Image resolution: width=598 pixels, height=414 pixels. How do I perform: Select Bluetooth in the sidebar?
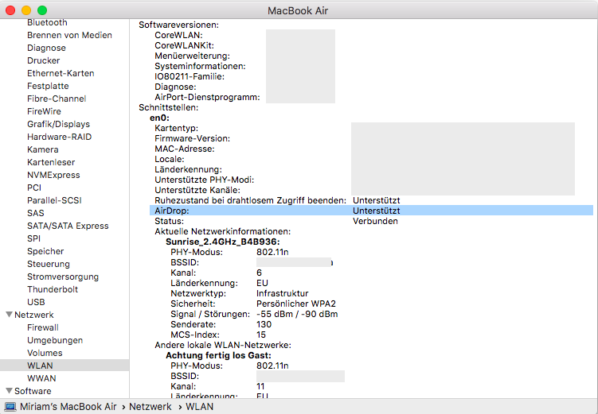tap(47, 22)
